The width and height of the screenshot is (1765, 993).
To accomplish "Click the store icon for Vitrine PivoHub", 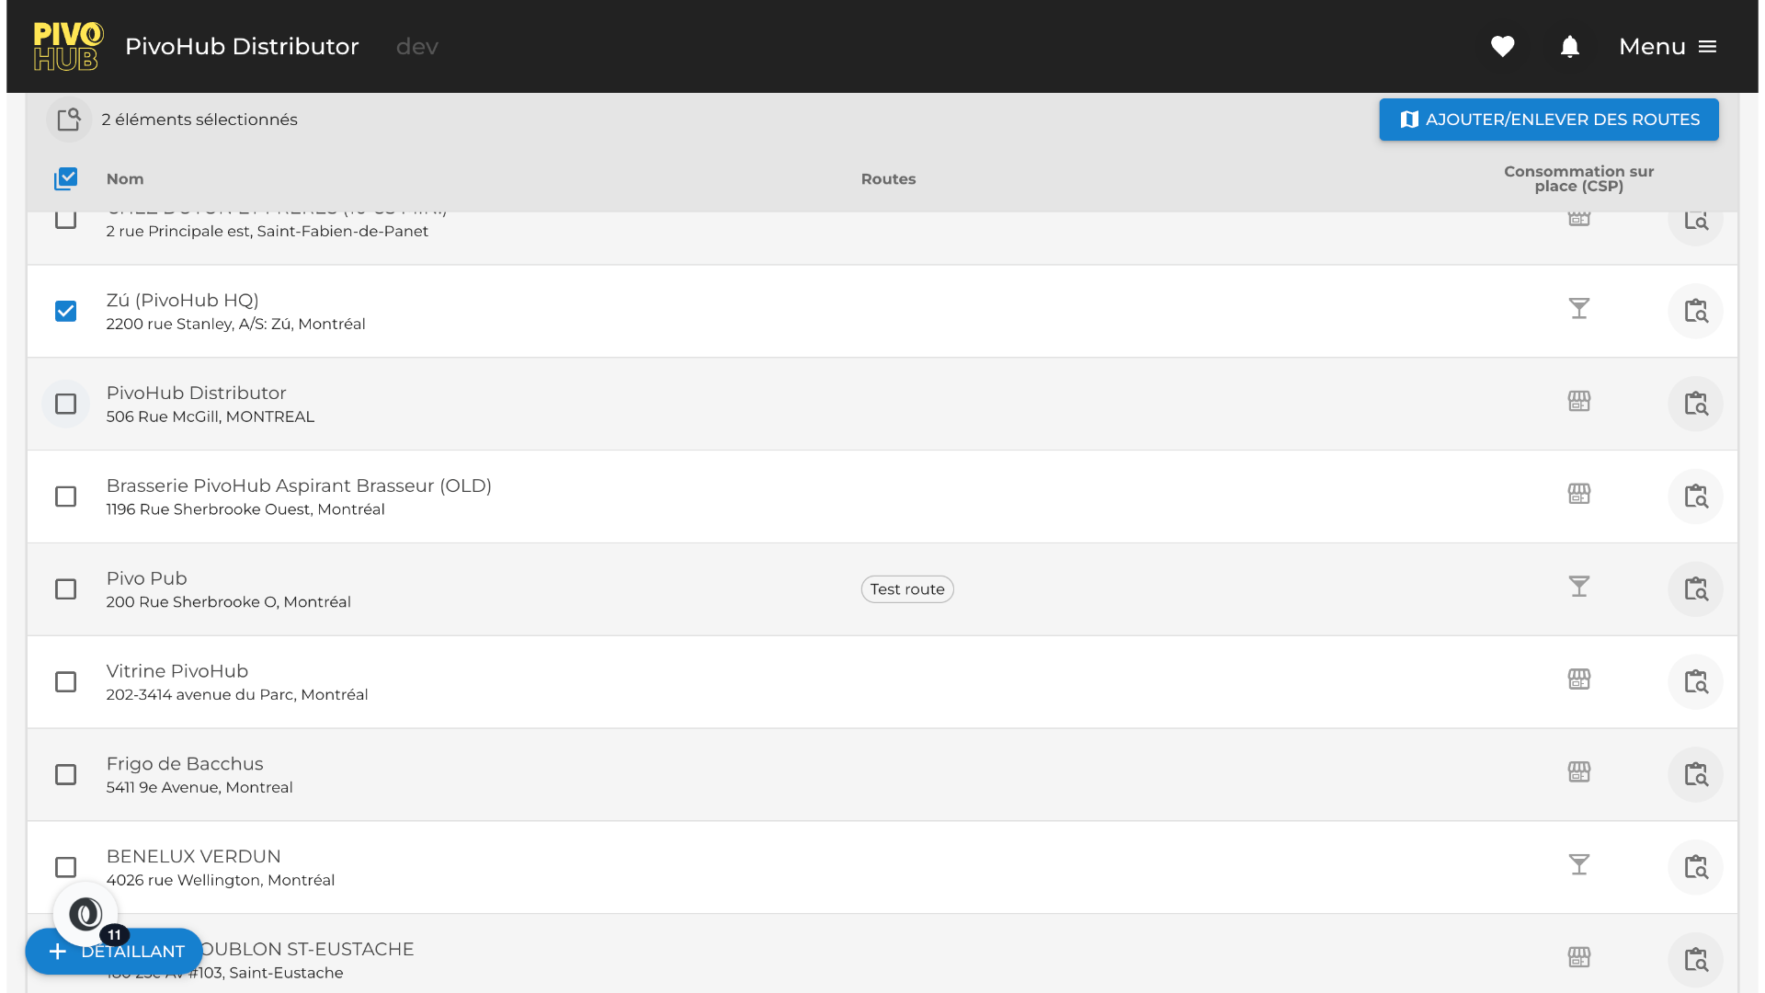I will [x=1578, y=679].
